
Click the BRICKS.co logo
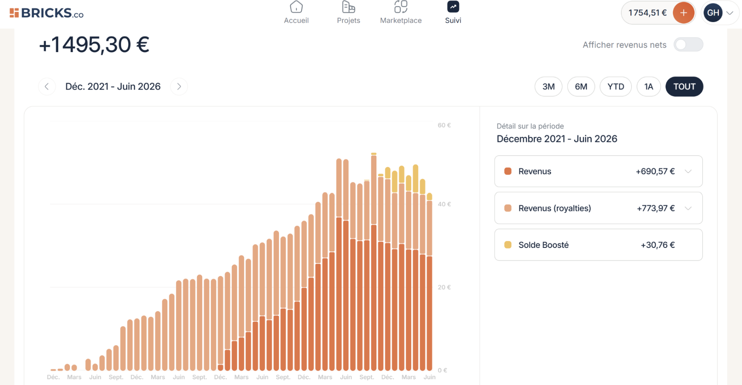(x=46, y=13)
